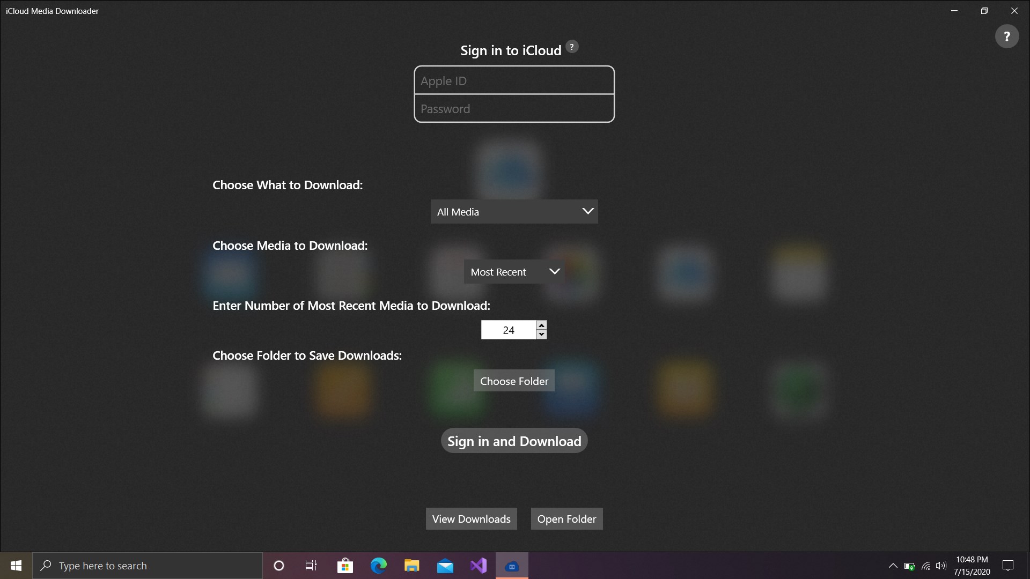This screenshot has height=579, width=1030.
Task: Open Mail app in taskbar
Action: (x=445, y=566)
